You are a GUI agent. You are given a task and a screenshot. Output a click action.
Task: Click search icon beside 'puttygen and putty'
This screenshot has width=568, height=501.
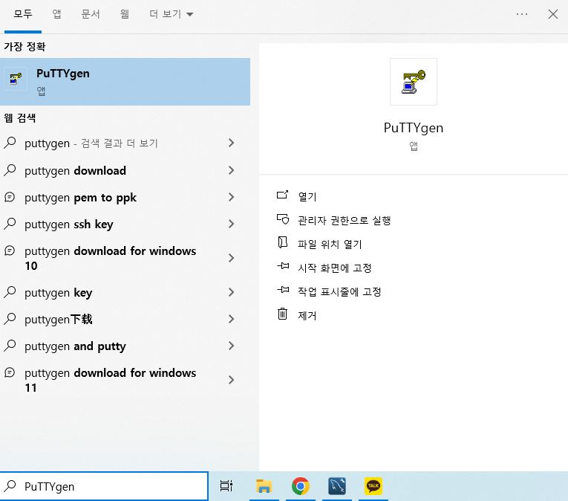10,346
